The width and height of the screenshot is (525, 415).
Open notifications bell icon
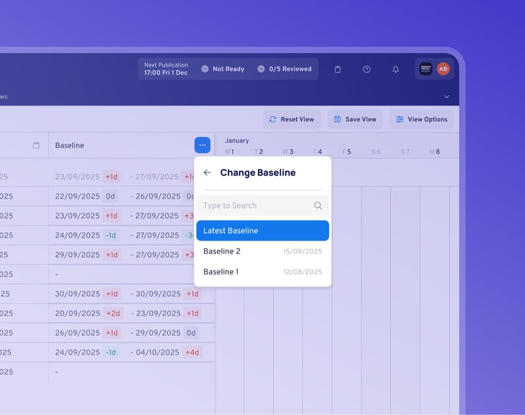396,69
